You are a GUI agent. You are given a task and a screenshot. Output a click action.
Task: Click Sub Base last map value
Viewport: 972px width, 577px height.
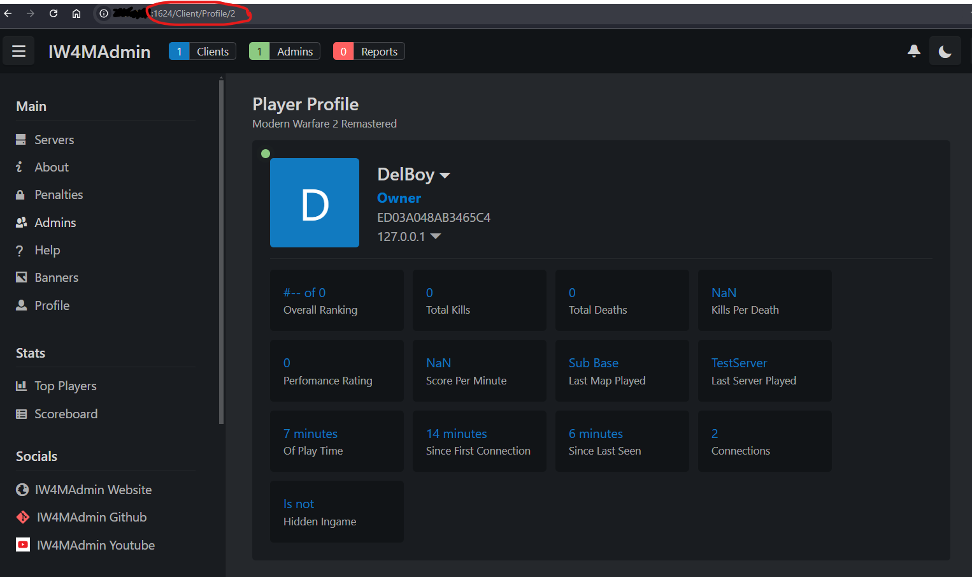click(x=594, y=363)
